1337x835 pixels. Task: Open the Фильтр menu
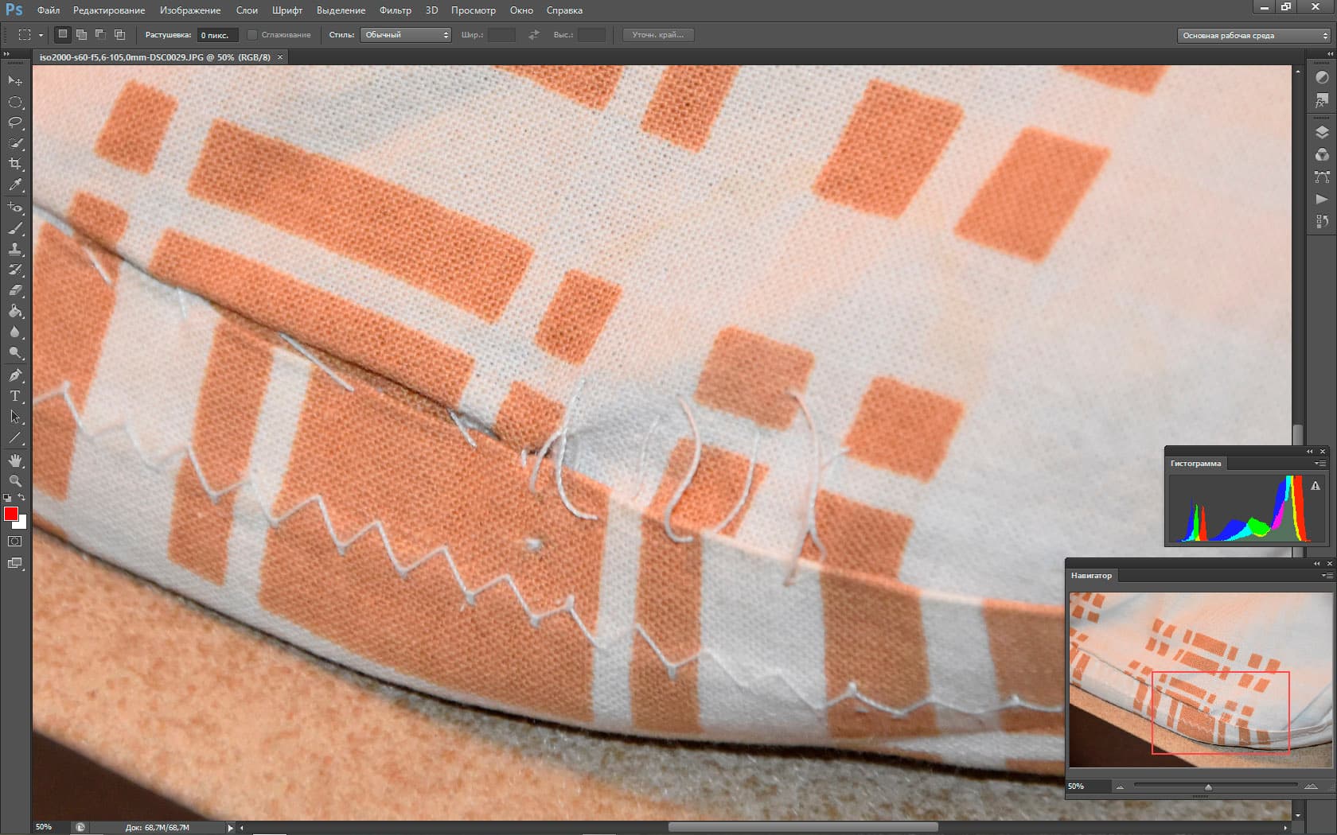pyautogui.click(x=396, y=10)
